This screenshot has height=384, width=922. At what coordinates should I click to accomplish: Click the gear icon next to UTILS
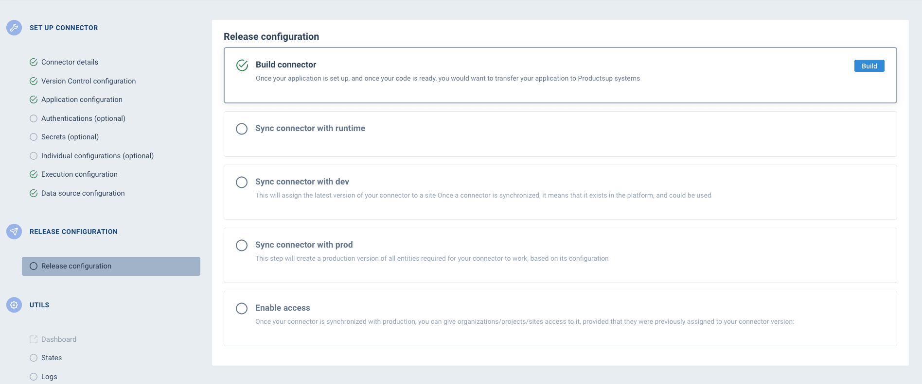tap(14, 305)
